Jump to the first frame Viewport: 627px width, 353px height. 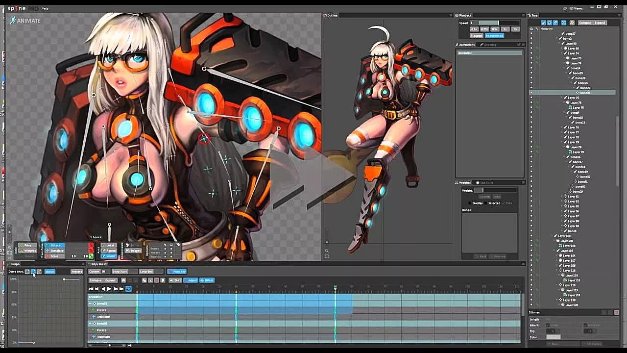(x=91, y=289)
